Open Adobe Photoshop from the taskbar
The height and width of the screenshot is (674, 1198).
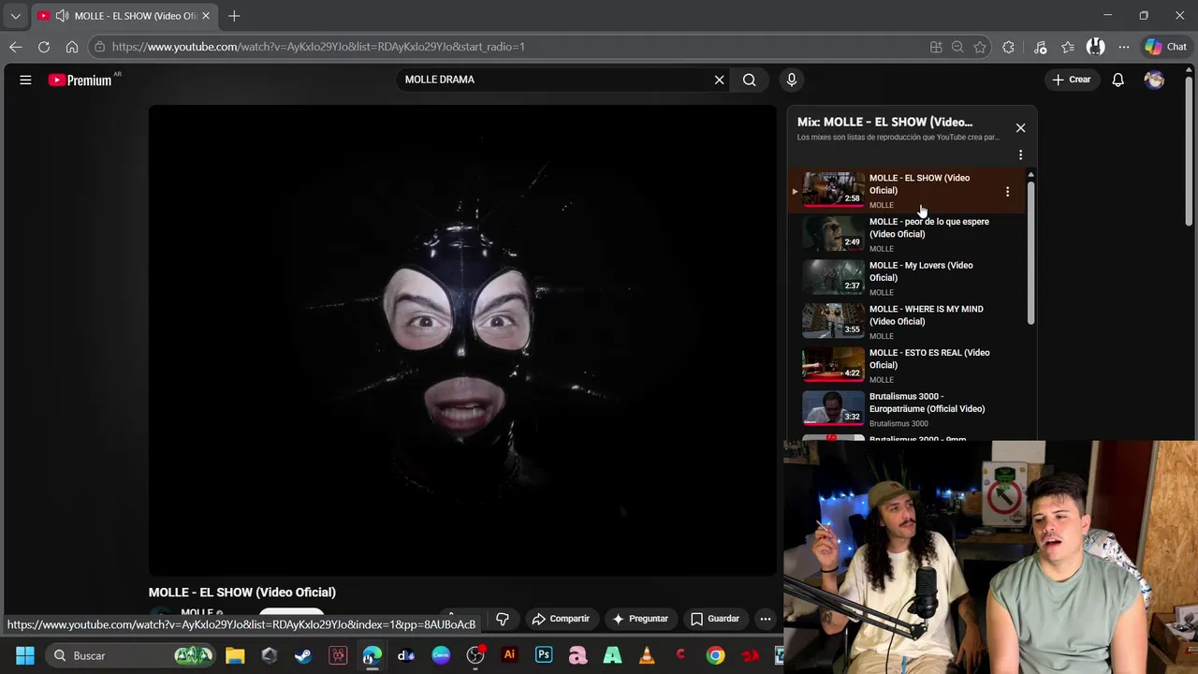pyautogui.click(x=544, y=655)
